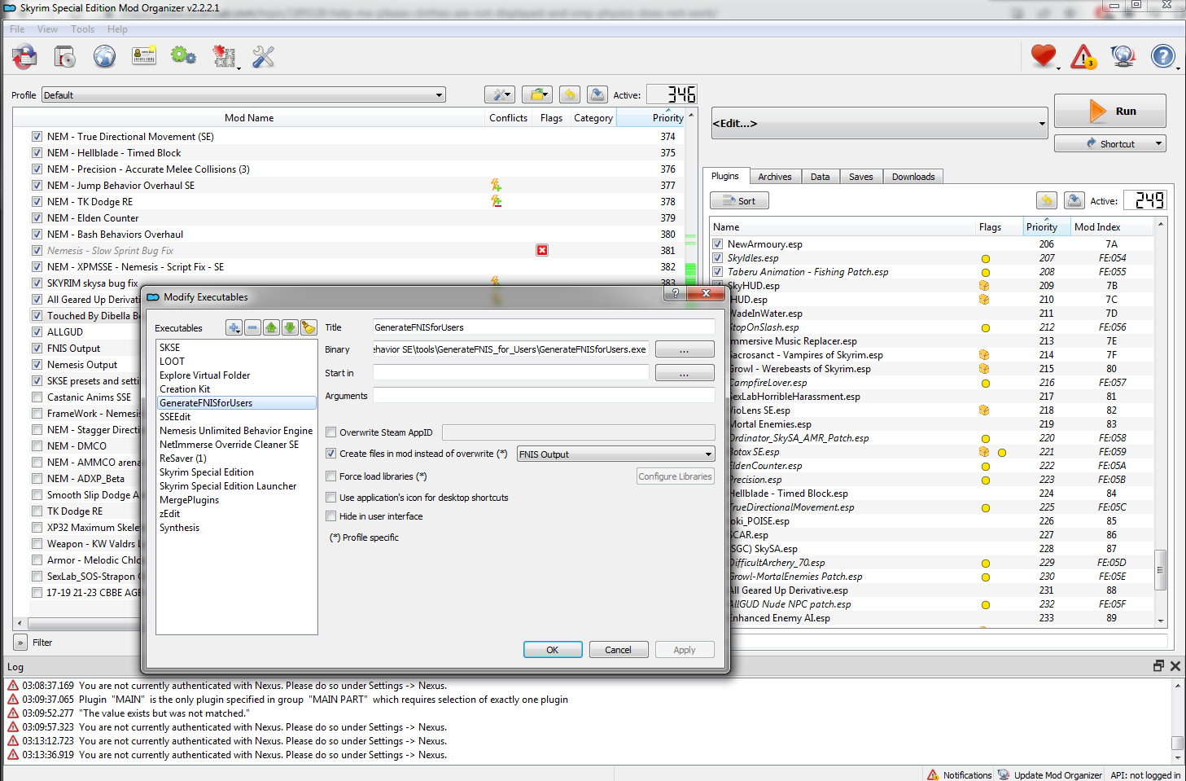Expand the <Edit...> executable dropdown
This screenshot has height=781, width=1186.
[880, 124]
